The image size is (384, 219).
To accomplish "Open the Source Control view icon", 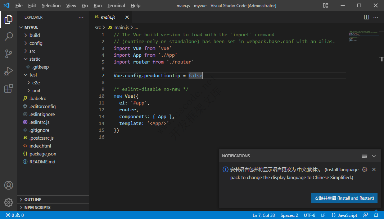I will tap(9, 54).
